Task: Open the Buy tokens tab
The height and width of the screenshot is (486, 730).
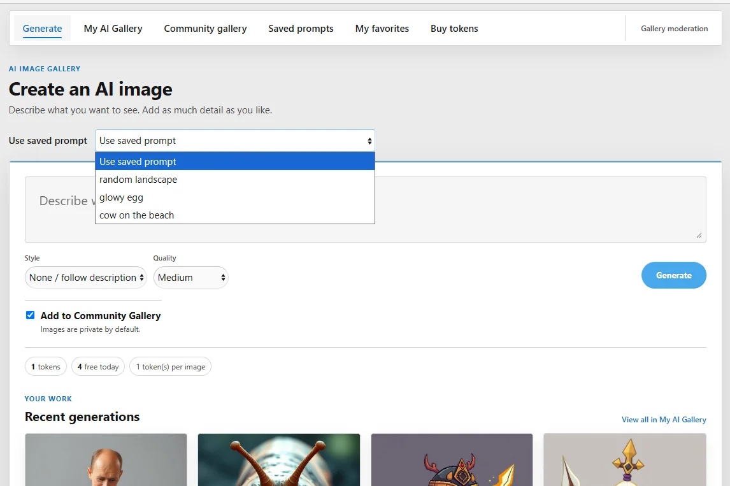Action: [454, 29]
